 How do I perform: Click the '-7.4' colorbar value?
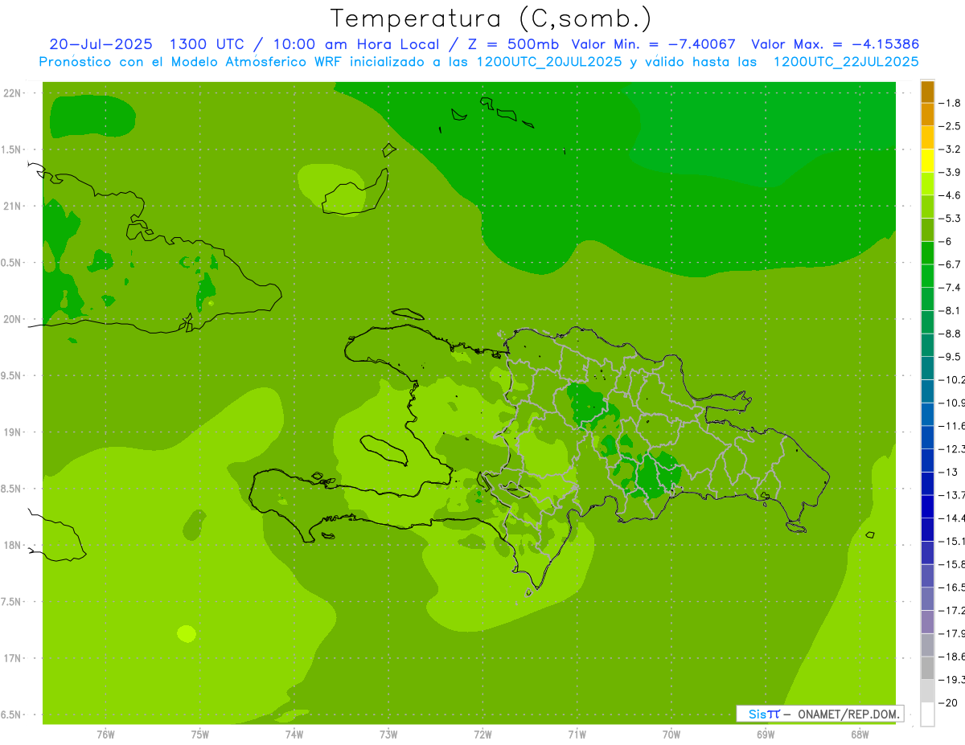tap(950, 288)
